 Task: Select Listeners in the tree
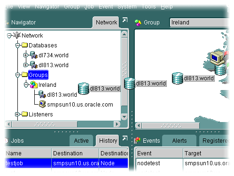[x=41, y=115]
